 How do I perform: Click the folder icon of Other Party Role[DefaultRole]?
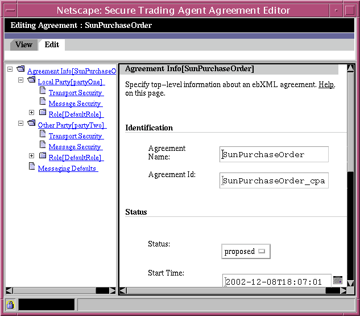[43, 155]
